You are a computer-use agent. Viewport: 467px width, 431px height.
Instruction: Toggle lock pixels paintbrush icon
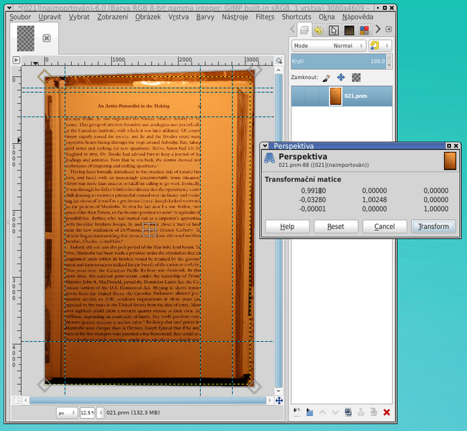click(326, 78)
